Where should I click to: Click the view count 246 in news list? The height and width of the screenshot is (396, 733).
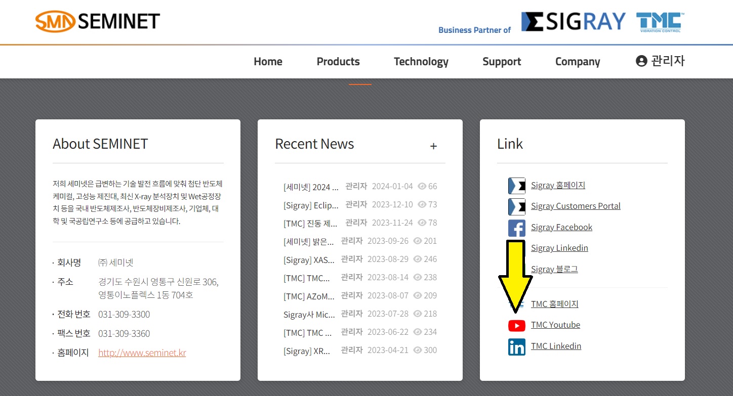pos(430,259)
